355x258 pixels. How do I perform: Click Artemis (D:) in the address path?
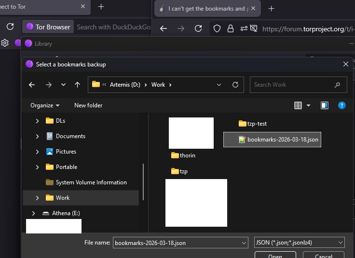pos(125,85)
